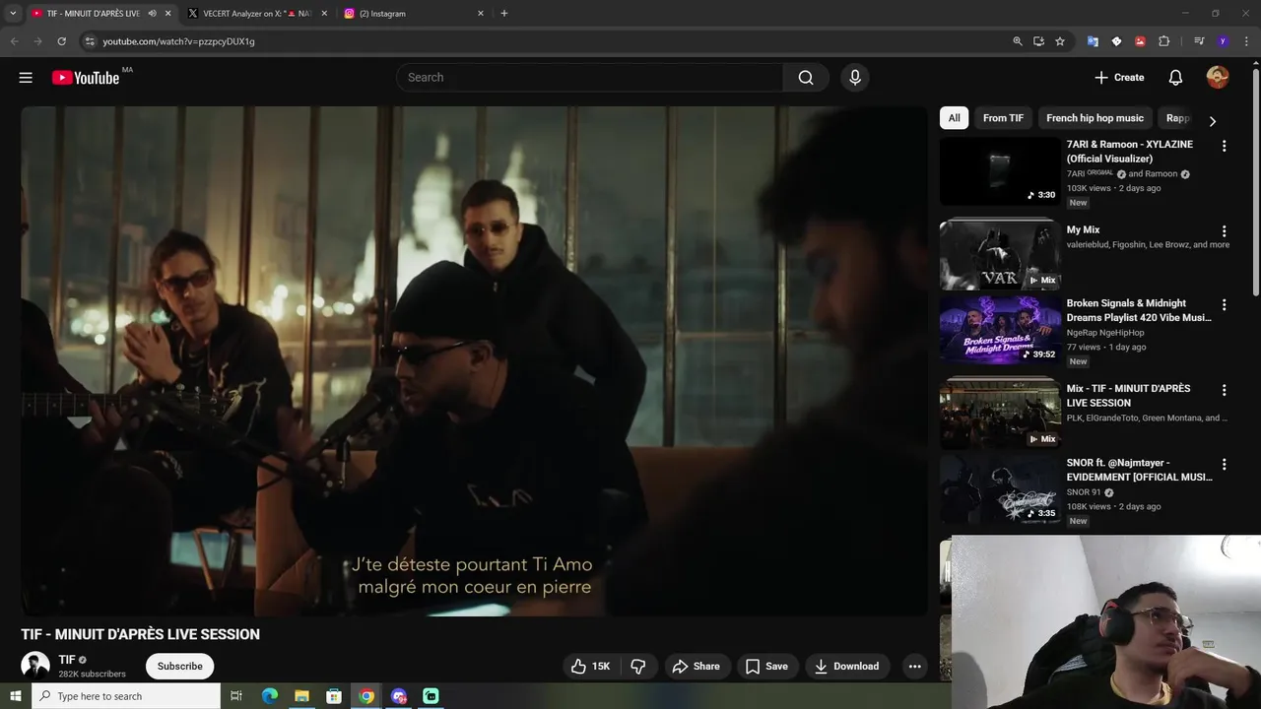Click inside the YouTube search field

pos(589,78)
